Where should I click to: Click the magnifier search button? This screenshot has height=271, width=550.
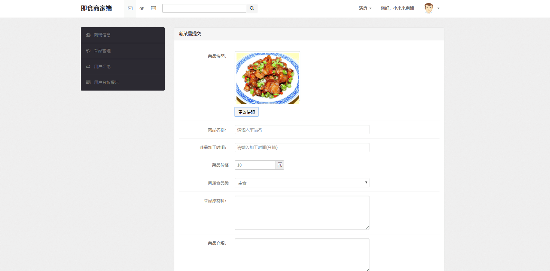252,8
